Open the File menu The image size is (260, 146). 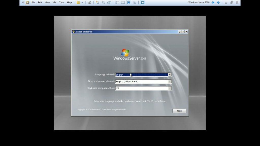tap(33, 3)
